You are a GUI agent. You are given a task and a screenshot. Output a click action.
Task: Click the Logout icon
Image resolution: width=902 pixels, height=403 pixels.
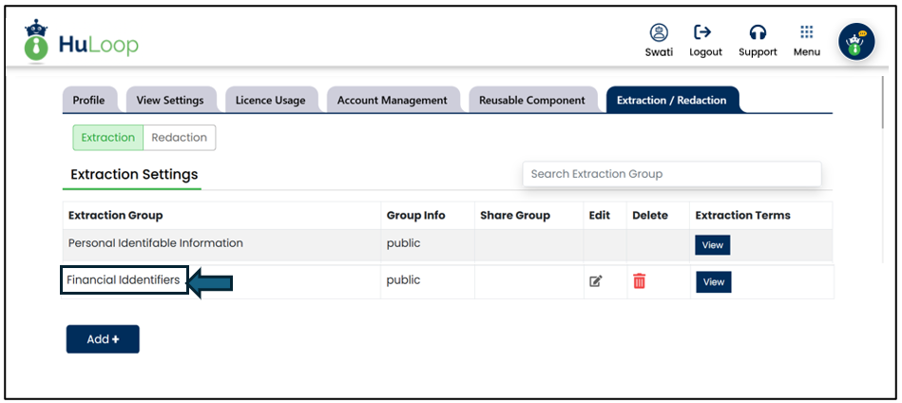(x=704, y=32)
